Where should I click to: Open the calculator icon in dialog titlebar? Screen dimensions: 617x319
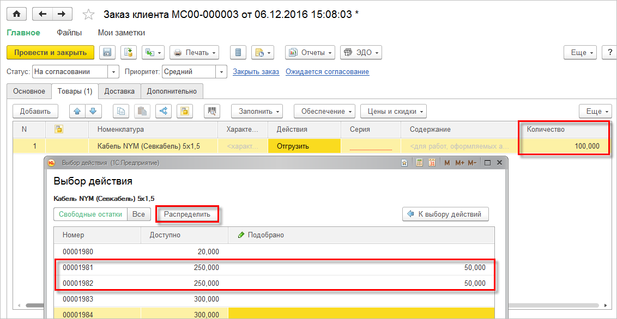pyautogui.click(x=419, y=163)
